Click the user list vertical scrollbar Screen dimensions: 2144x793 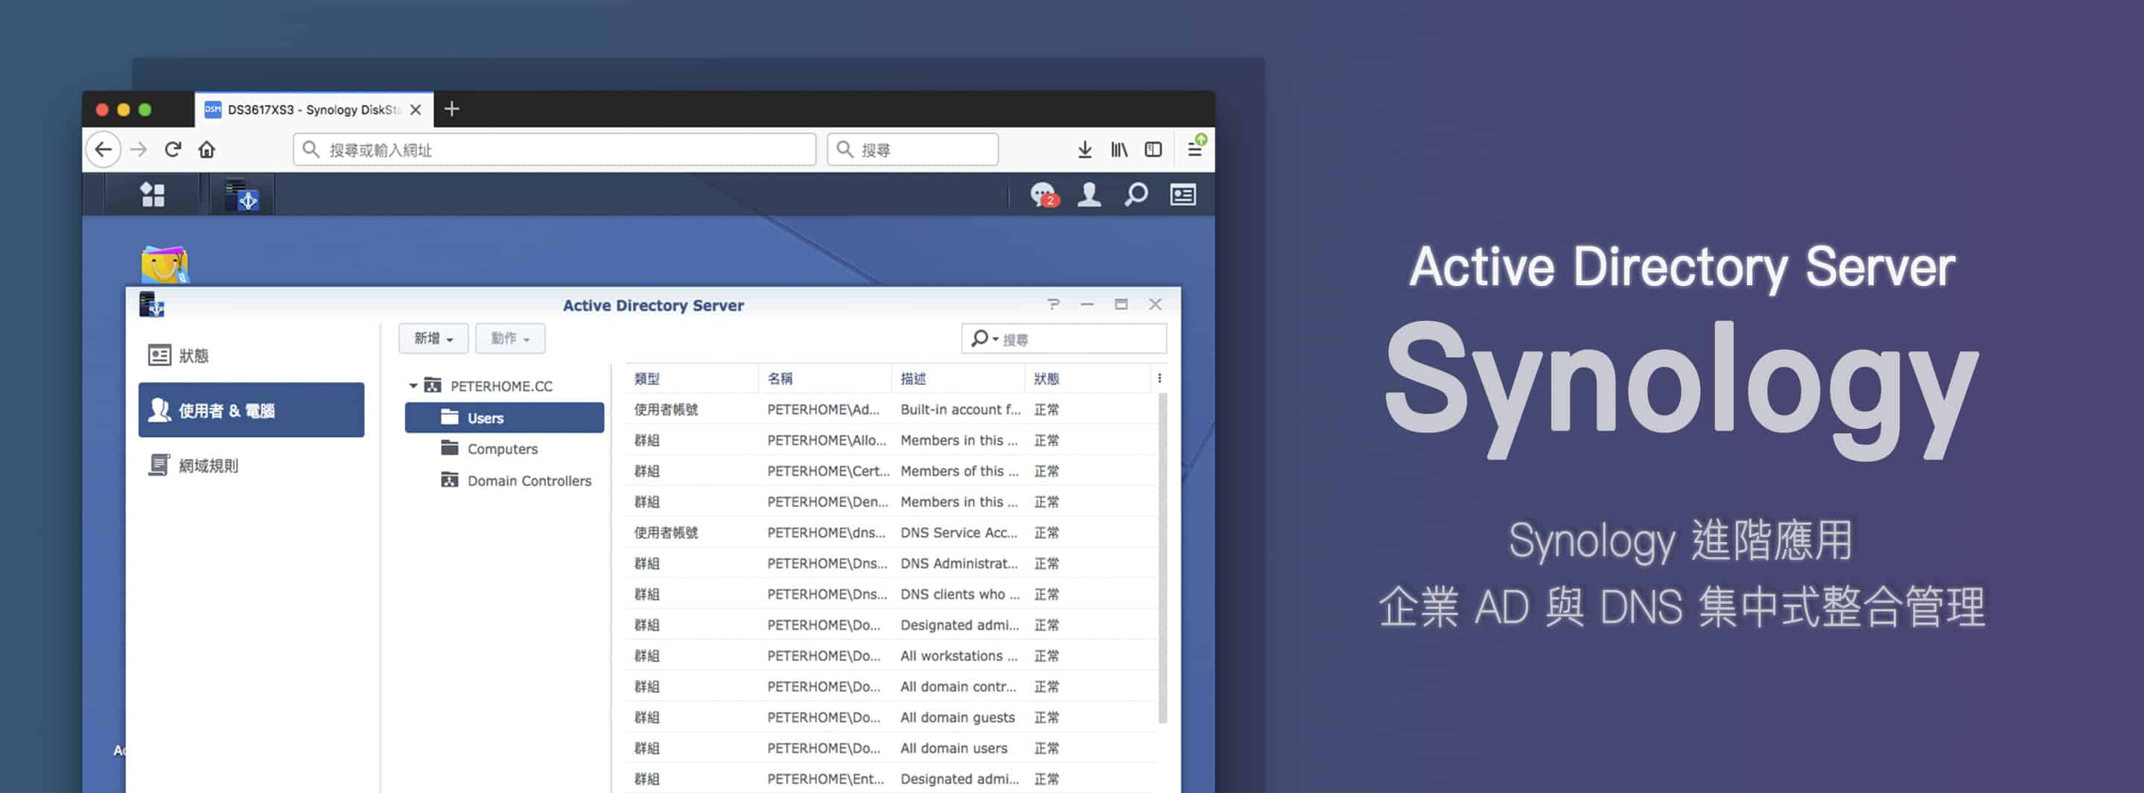1162,559
